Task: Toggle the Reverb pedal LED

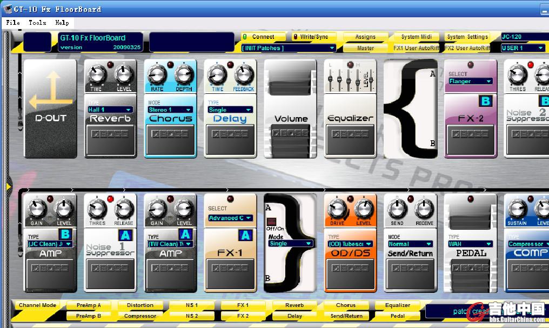Action: pos(110,65)
